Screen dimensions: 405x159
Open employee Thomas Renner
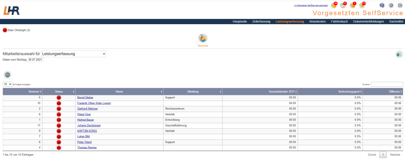click(x=87, y=148)
